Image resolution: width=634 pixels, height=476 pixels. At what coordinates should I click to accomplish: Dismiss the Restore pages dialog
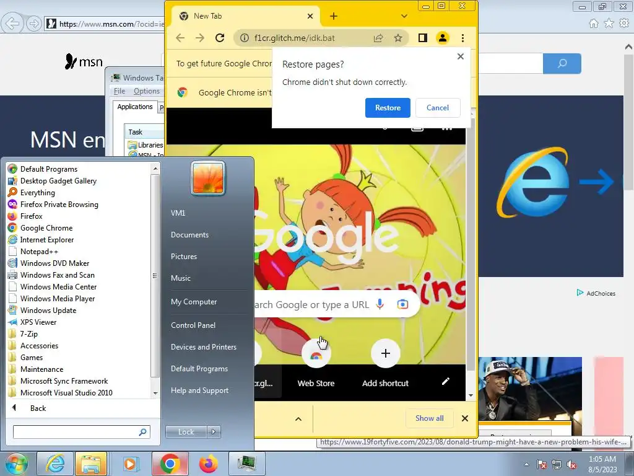click(x=460, y=56)
